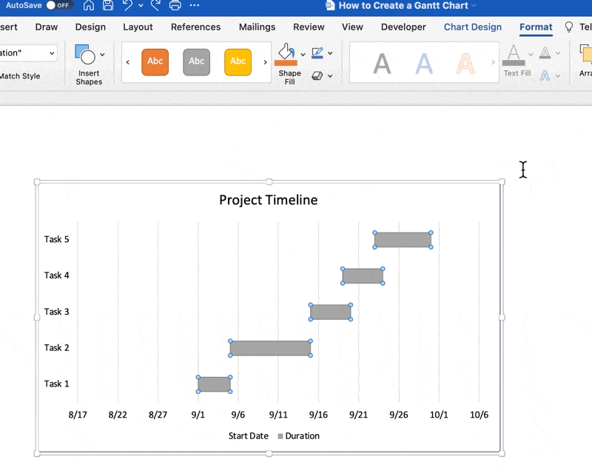Screen dimensions: 592x468
Task: Apply the yellow Abc shape style
Action: tap(238, 61)
